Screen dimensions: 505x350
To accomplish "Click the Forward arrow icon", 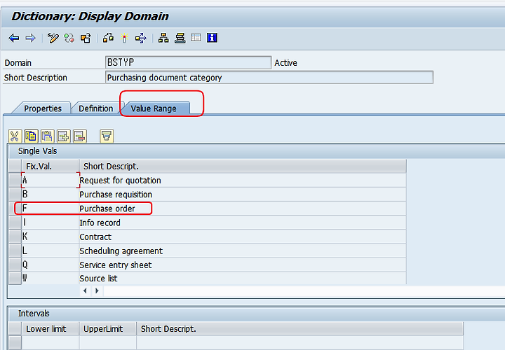I will pyautogui.click(x=30, y=38).
